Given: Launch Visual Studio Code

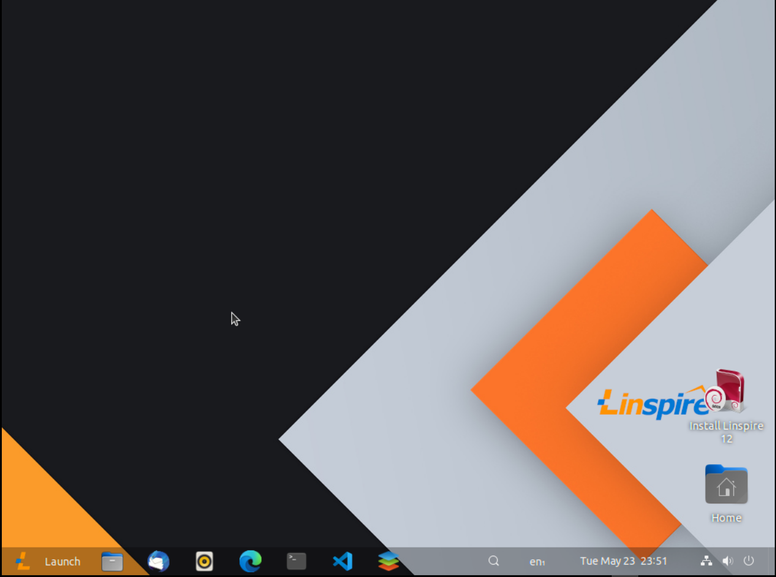Looking at the screenshot, I should tap(342, 561).
